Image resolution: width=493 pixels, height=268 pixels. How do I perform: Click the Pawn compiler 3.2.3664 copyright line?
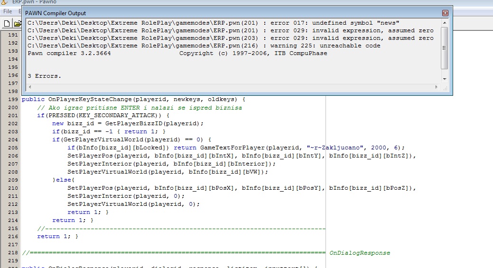point(177,53)
